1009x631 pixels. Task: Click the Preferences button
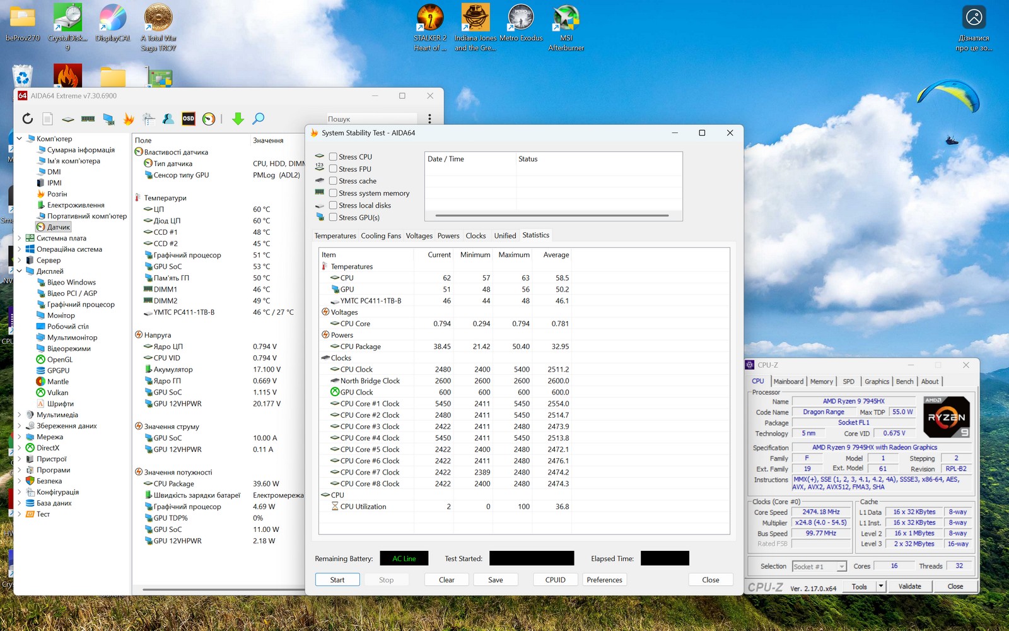coord(604,580)
